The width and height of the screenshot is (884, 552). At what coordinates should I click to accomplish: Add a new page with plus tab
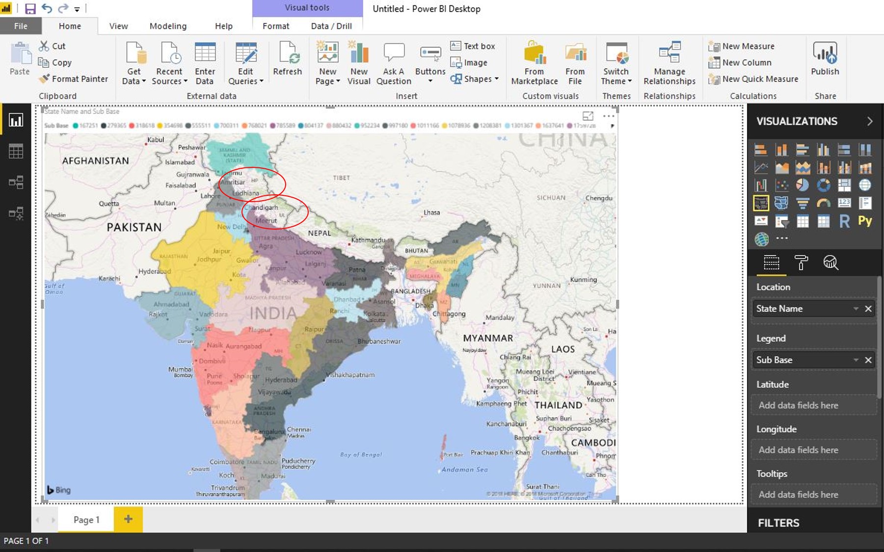click(128, 519)
